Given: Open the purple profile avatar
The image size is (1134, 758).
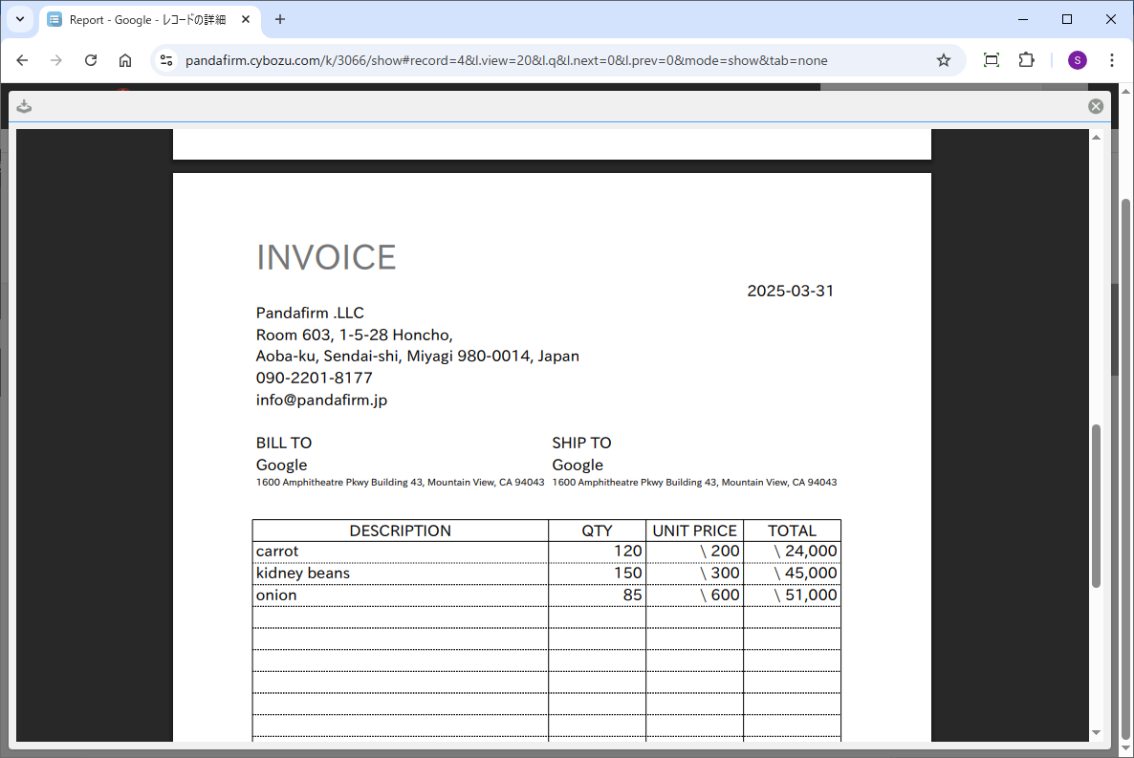Looking at the screenshot, I should [1078, 60].
